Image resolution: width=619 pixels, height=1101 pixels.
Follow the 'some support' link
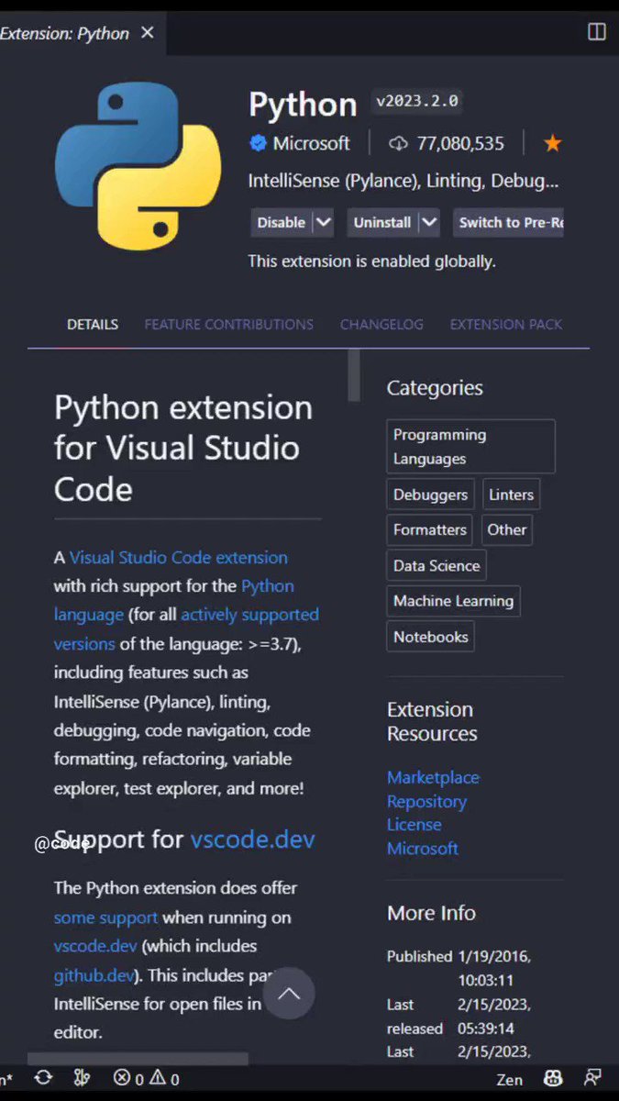point(105,917)
